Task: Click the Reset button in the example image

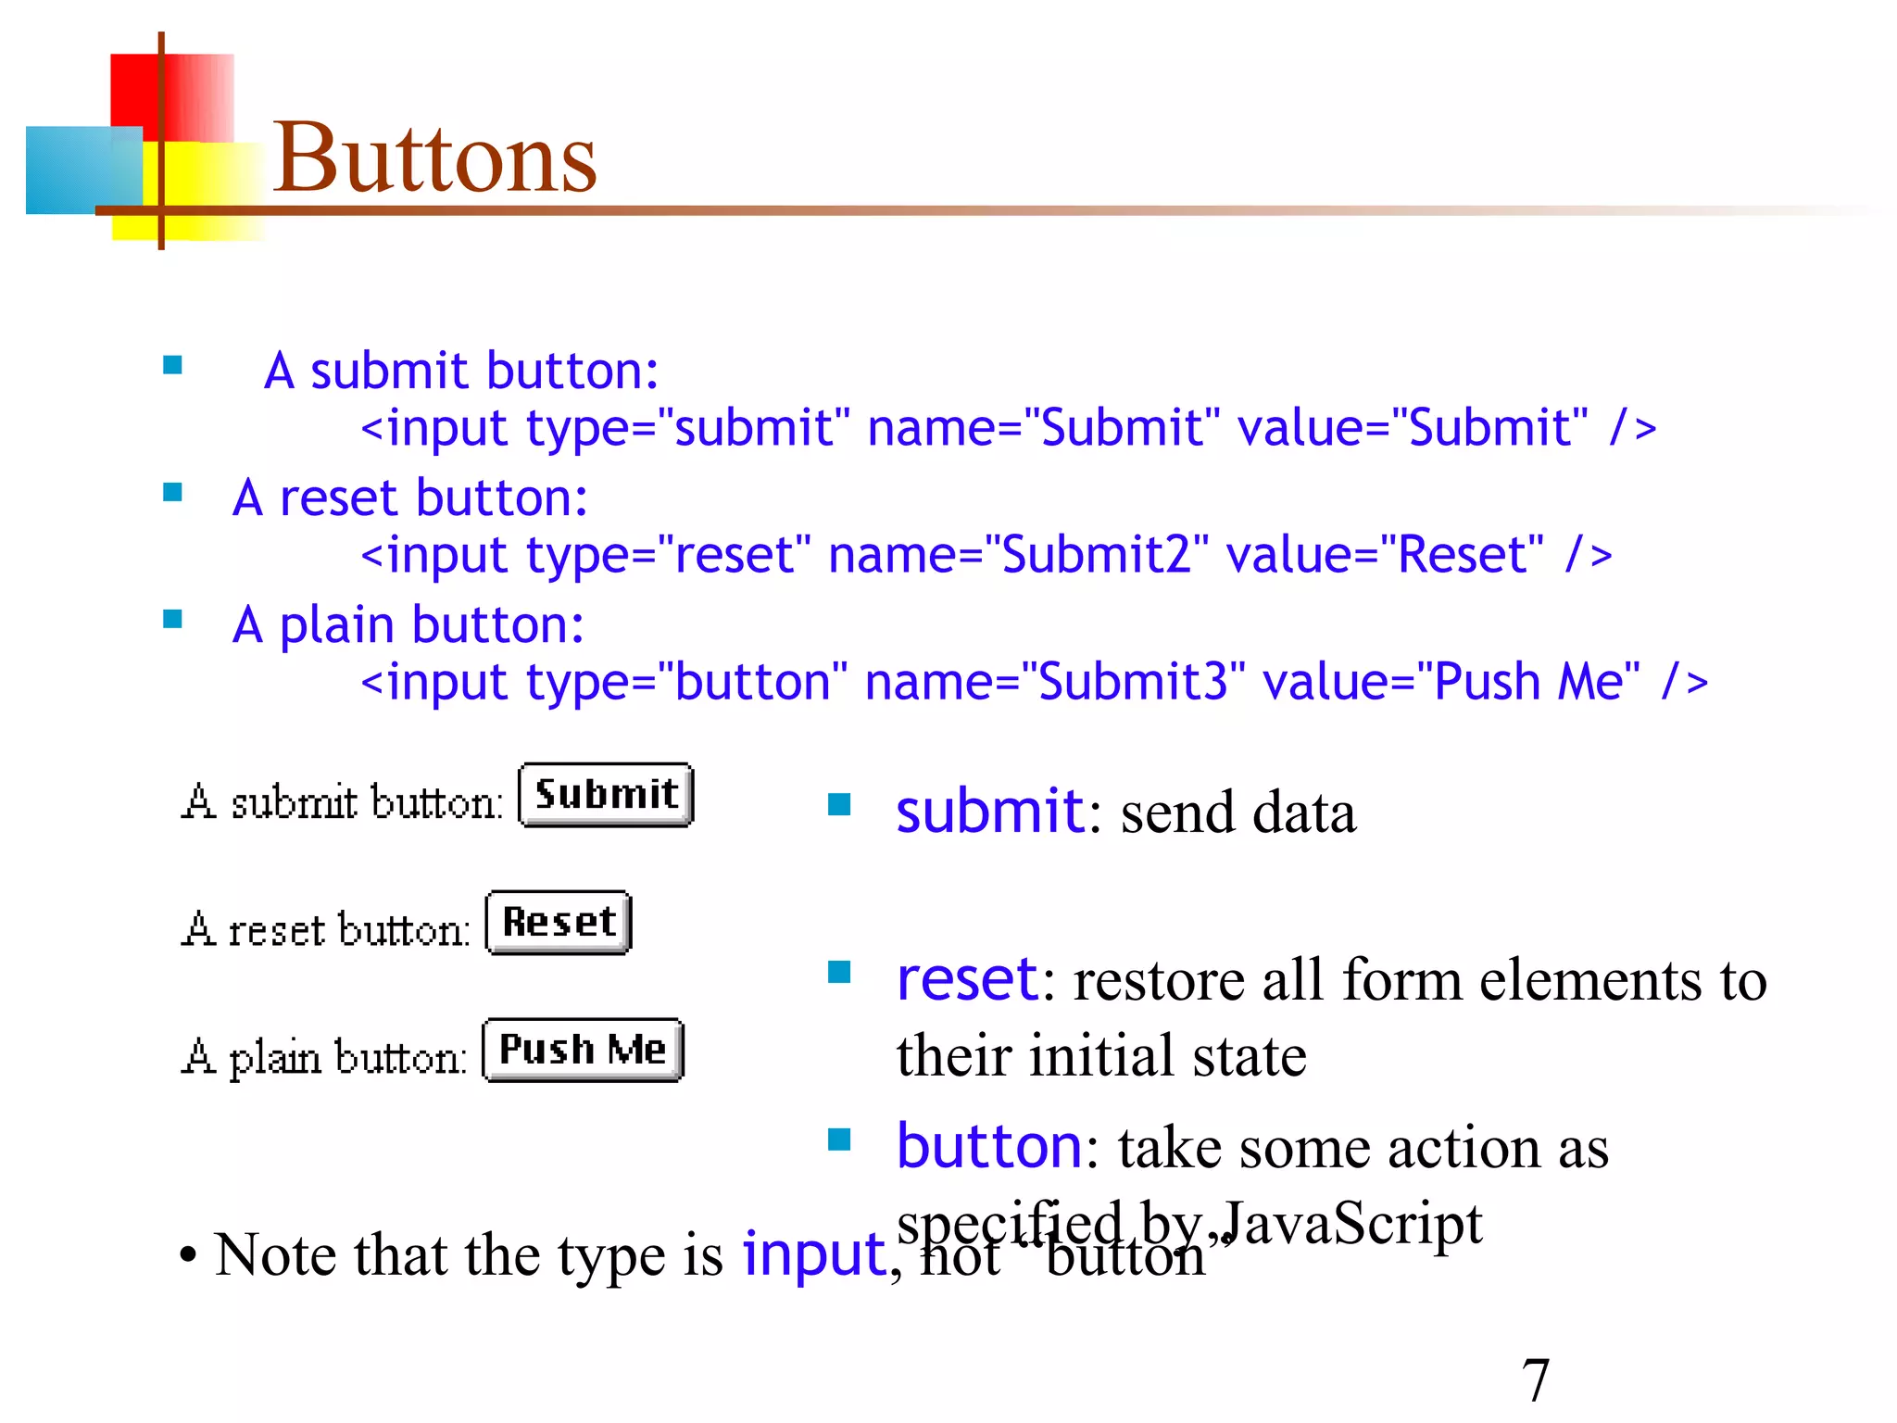Action: pos(559,923)
